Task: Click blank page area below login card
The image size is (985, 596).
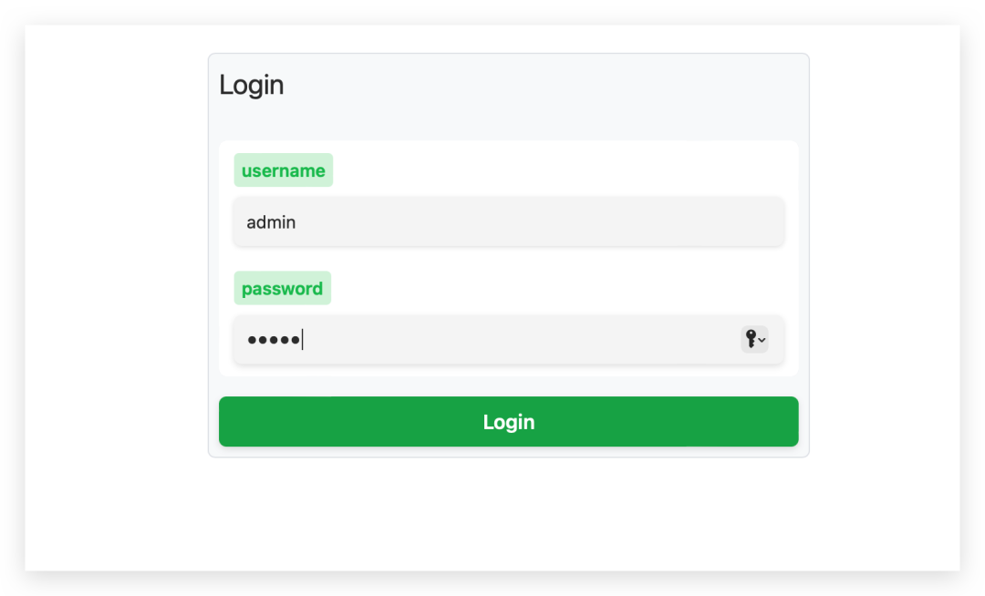Action: click(x=508, y=515)
